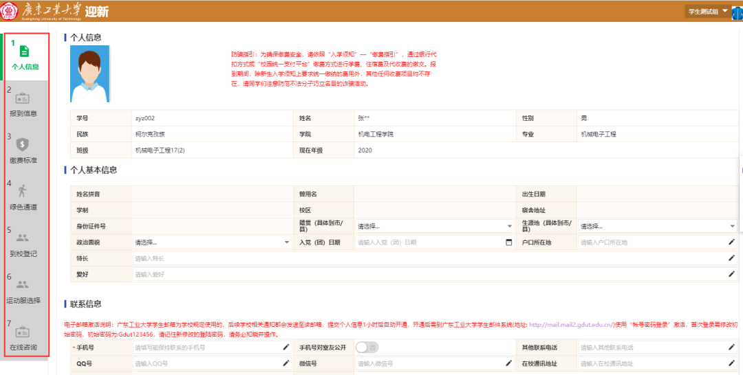Click the calendar icon in 入党（团）日期

coord(509,242)
